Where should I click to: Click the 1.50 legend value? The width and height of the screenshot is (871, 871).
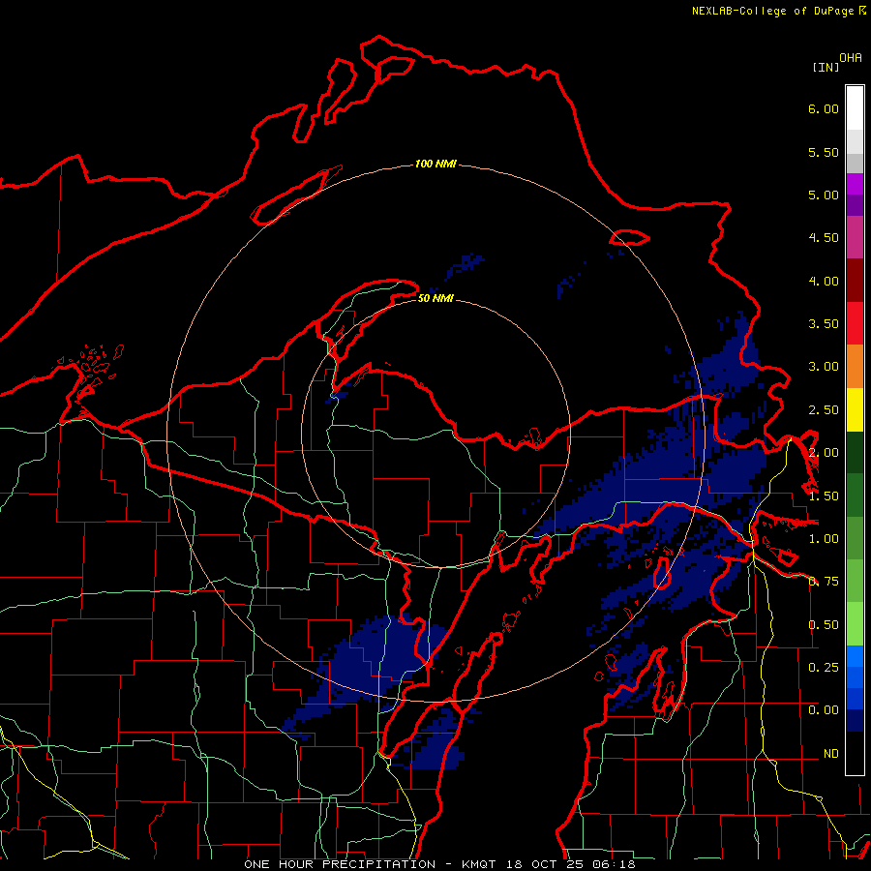click(824, 496)
